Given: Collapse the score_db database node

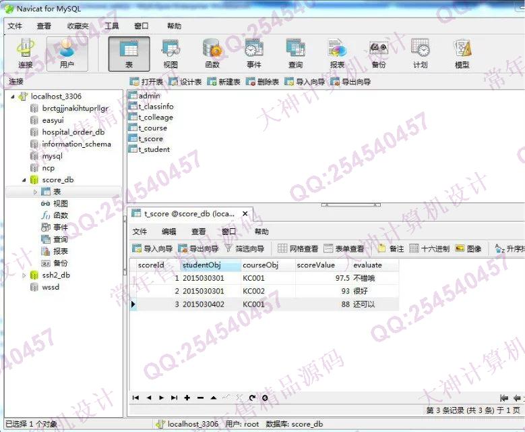Looking at the screenshot, I should (24, 180).
